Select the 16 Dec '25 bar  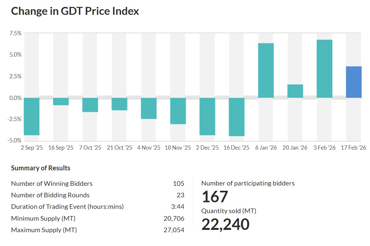(x=237, y=117)
